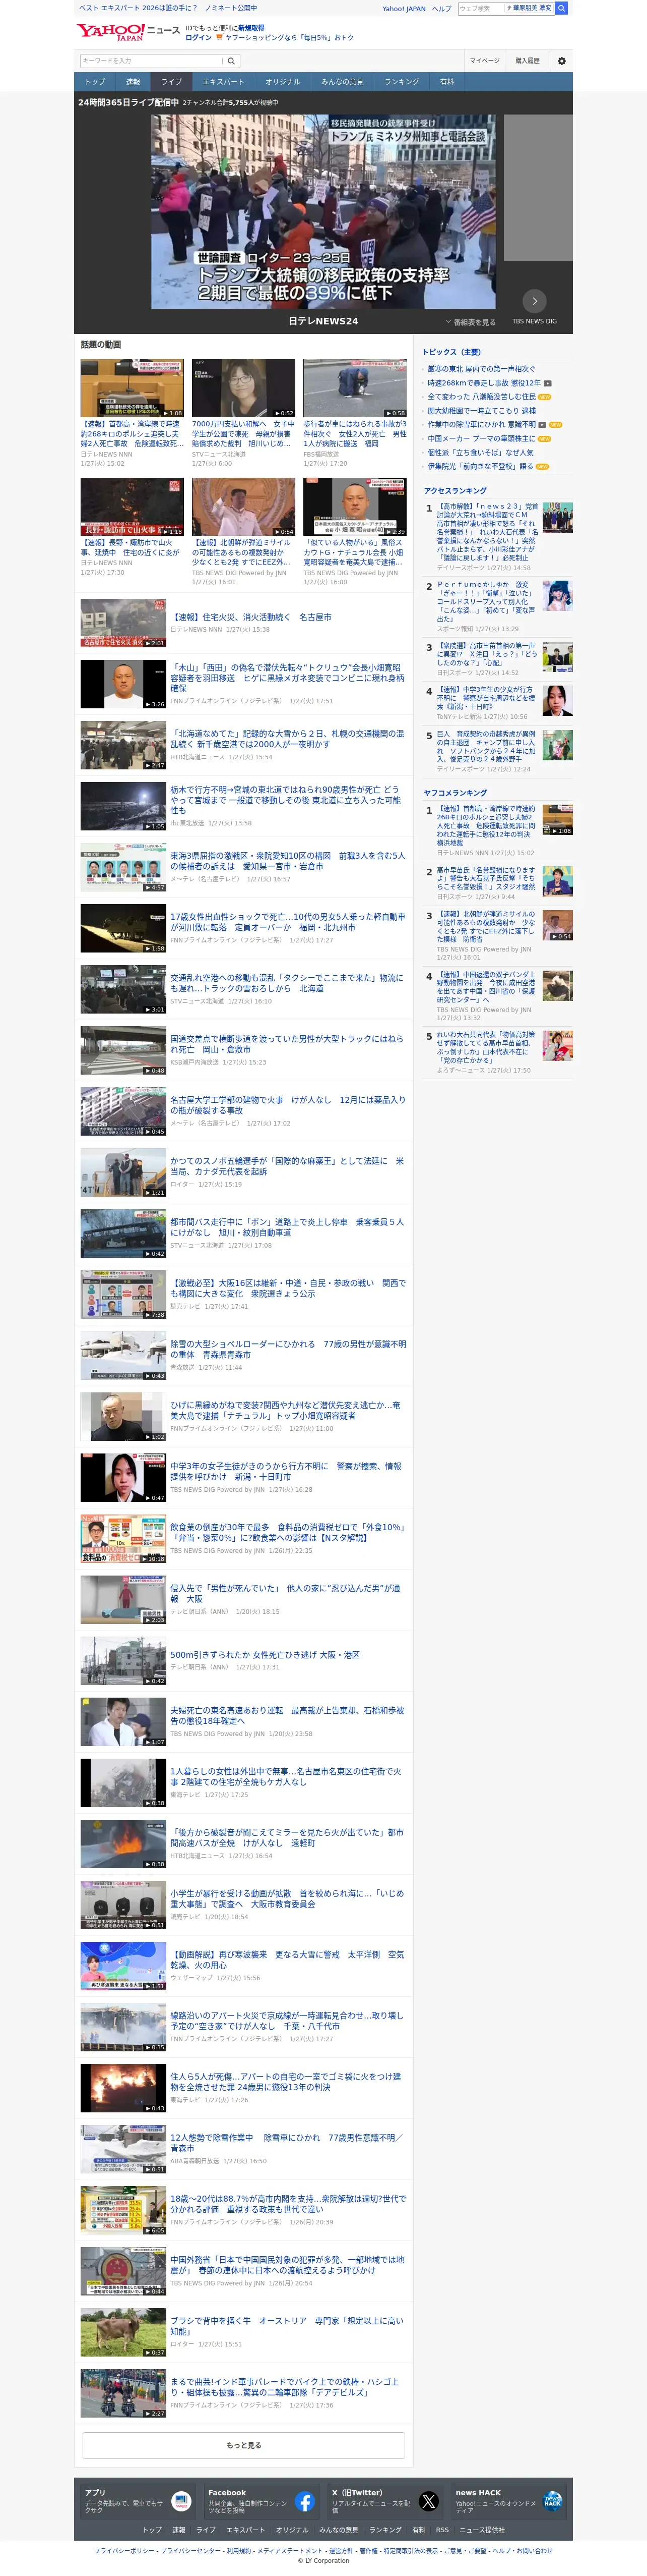Select the 速報 navigation tab

(x=133, y=82)
